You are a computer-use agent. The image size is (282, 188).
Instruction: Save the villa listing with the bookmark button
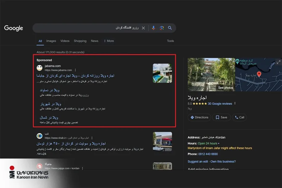click(222, 117)
